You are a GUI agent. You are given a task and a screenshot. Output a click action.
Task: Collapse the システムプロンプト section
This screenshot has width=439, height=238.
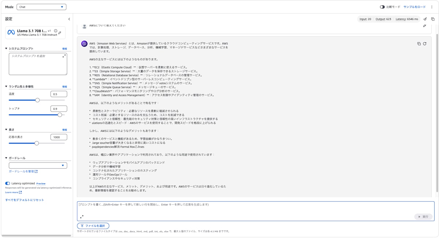tap(7, 48)
